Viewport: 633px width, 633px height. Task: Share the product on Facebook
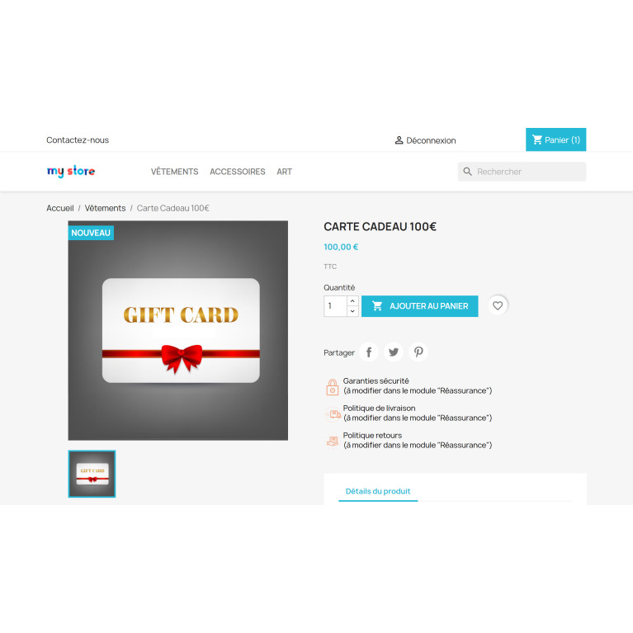coord(369,352)
